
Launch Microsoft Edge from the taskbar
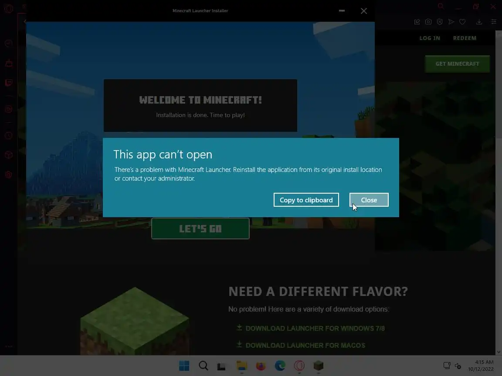[280, 366]
